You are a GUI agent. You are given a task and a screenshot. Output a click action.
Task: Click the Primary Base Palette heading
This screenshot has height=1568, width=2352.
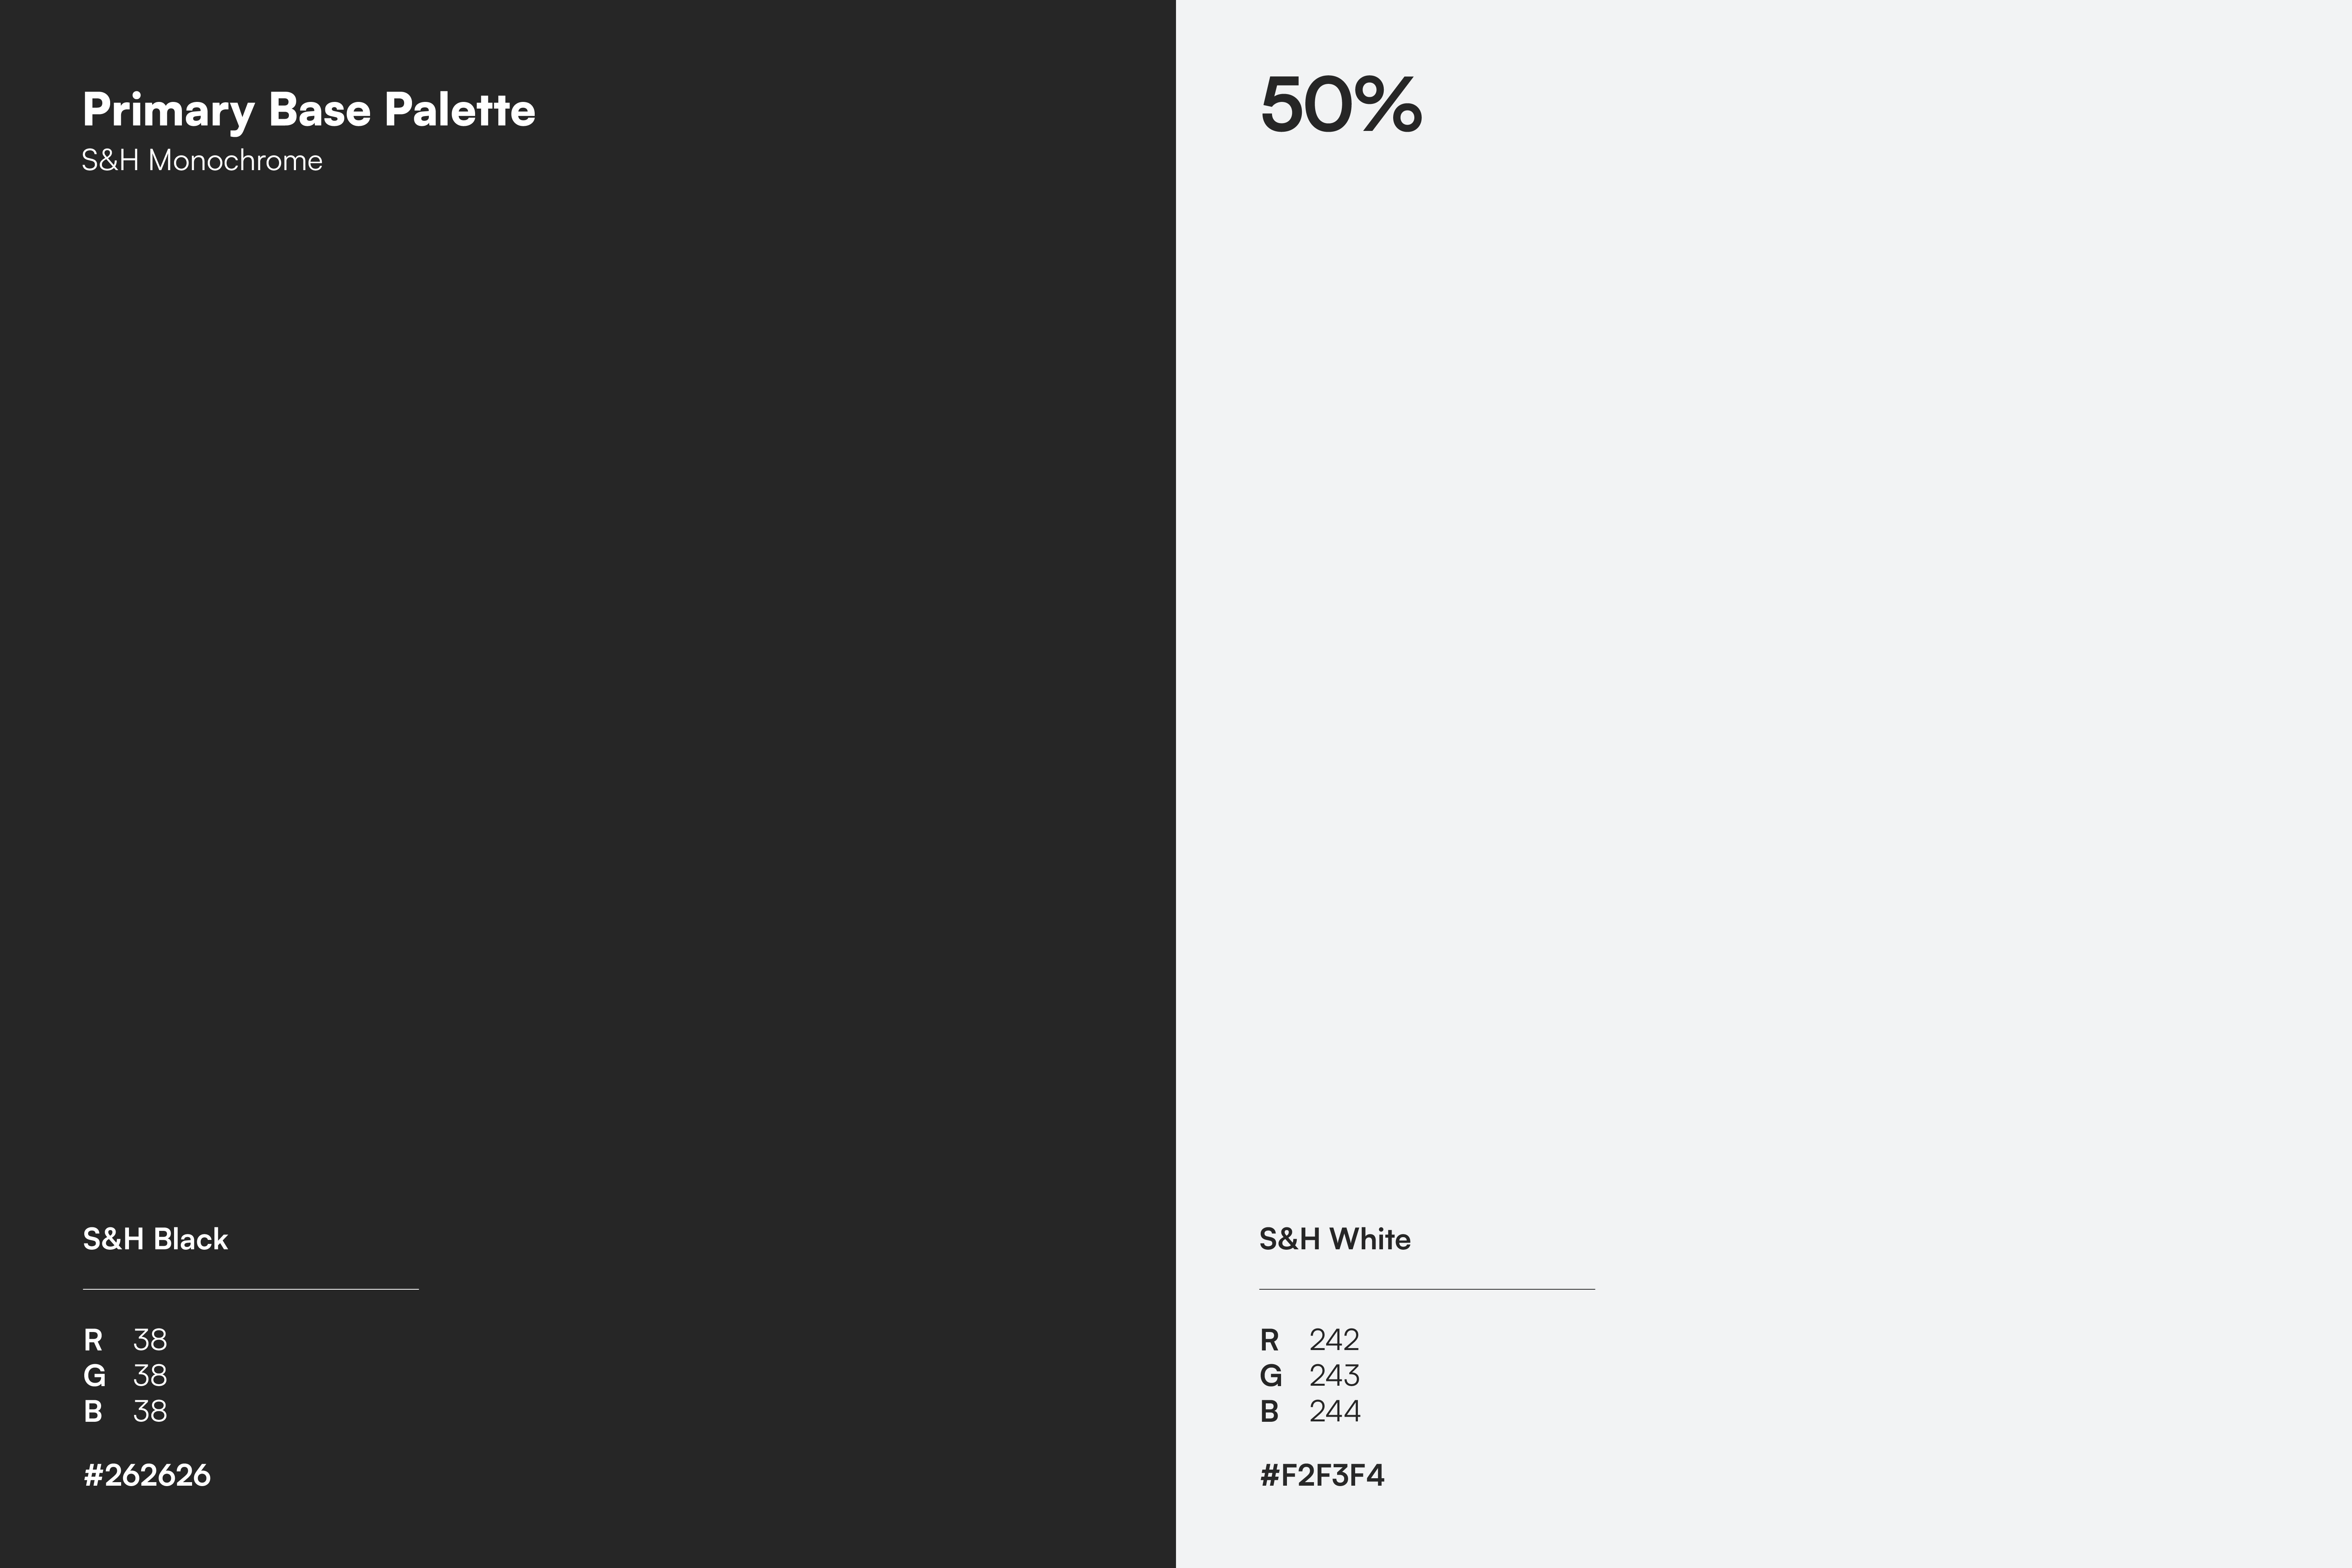click(x=308, y=110)
